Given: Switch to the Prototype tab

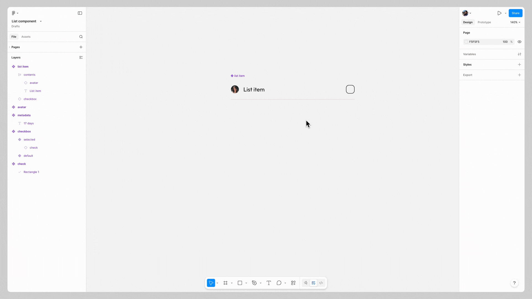Looking at the screenshot, I should pyautogui.click(x=484, y=22).
